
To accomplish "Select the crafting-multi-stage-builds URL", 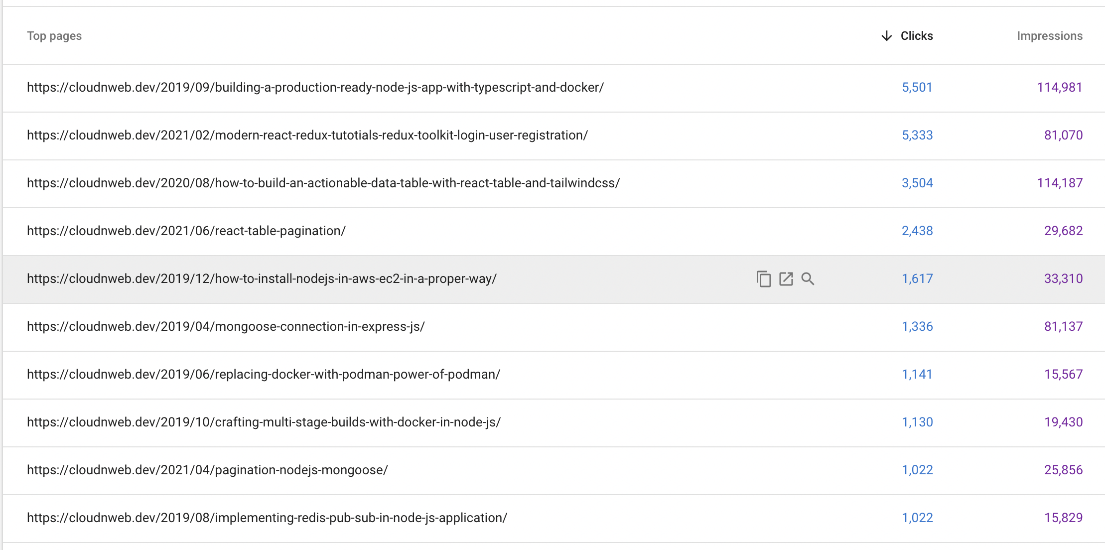I will pos(264,422).
